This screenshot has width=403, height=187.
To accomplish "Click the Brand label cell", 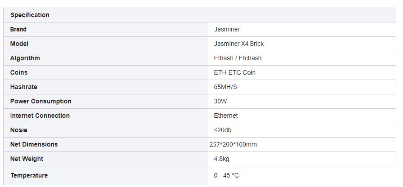I will [x=18, y=29].
